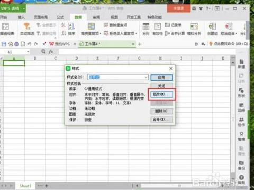Open the 数据透视表 pivot table tool
The image size is (254, 190).
point(6,29)
